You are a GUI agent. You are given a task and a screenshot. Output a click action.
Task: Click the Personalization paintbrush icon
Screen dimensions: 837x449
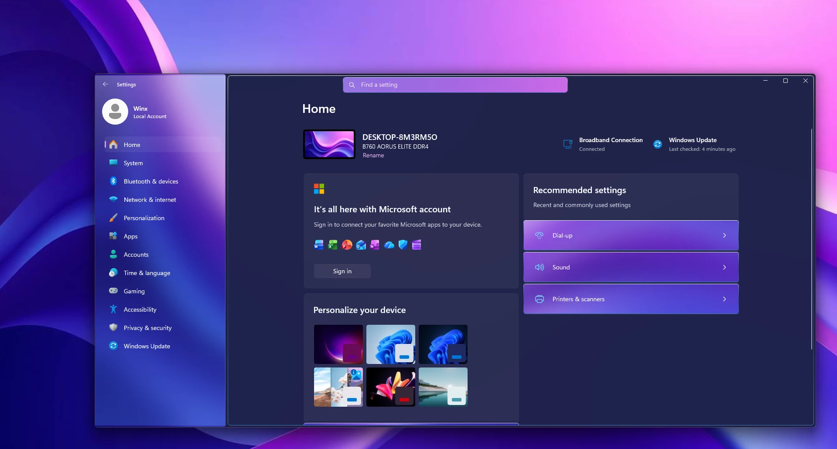113,218
